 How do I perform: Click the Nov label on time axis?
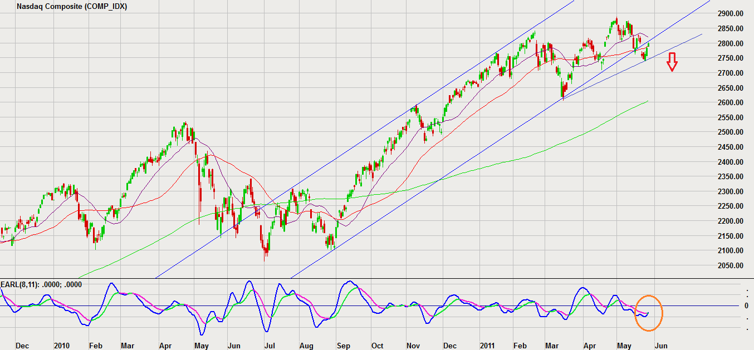point(413,346)
